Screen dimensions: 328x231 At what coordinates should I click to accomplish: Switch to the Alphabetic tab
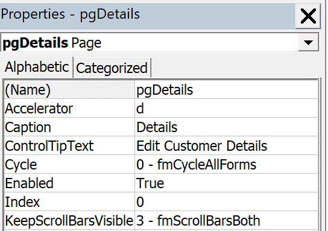[x=37, y=68]
